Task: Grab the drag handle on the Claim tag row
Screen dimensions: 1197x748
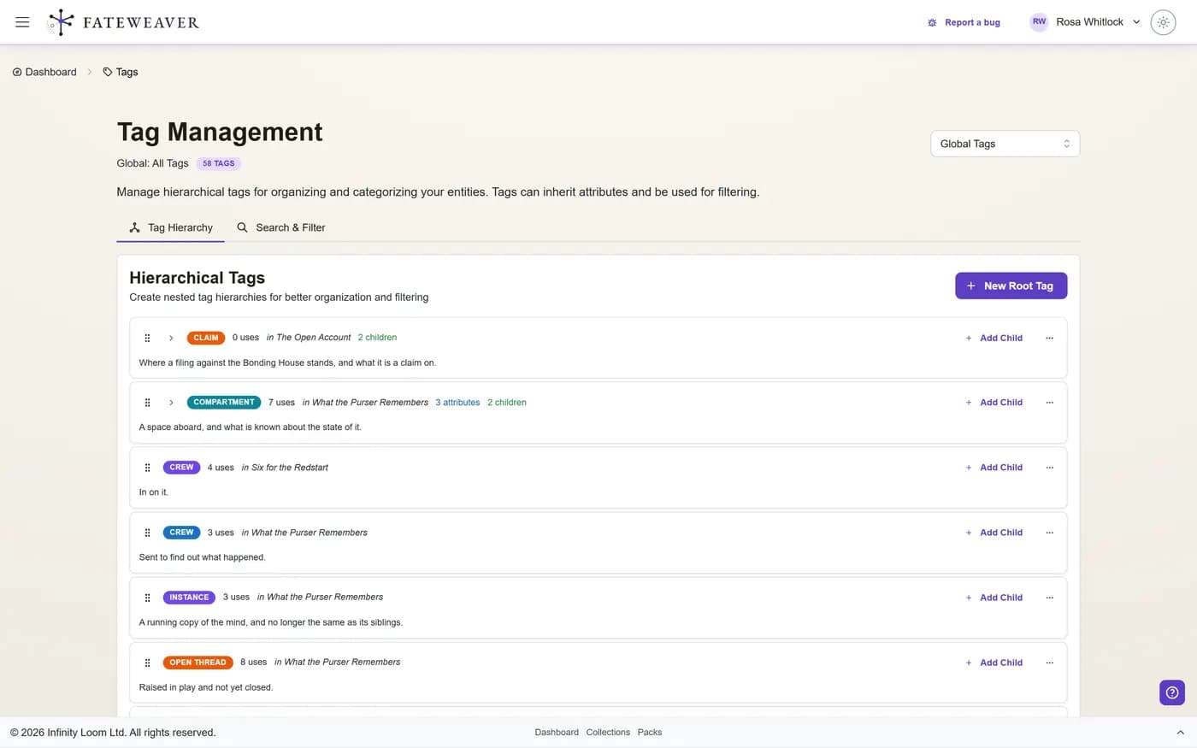Action: (147, 338)
